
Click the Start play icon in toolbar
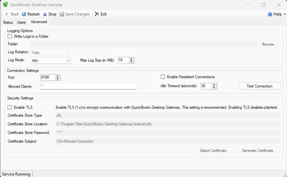coord(7,14)
